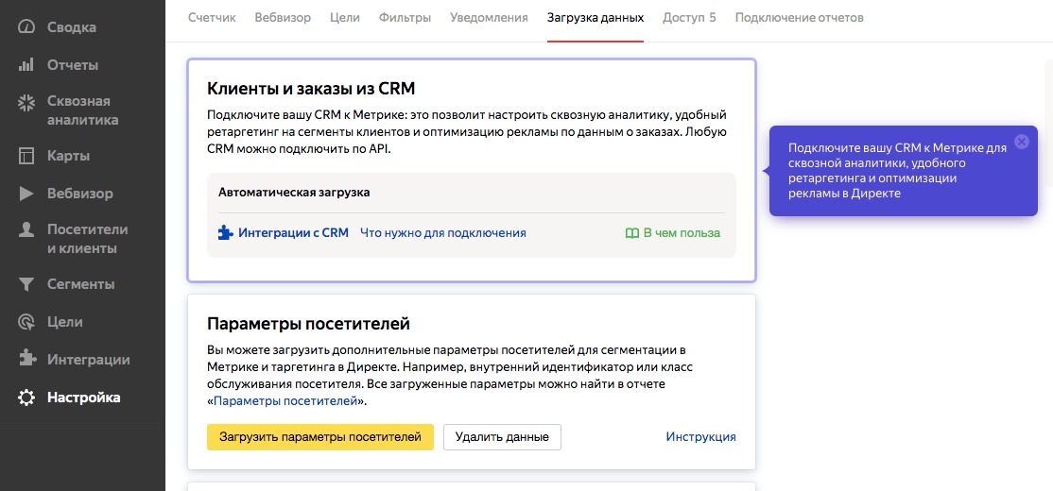The width and height of the screenshot is (1053, 491).
Task: Switch to the Счетчик tab
Action: point(212,17)
